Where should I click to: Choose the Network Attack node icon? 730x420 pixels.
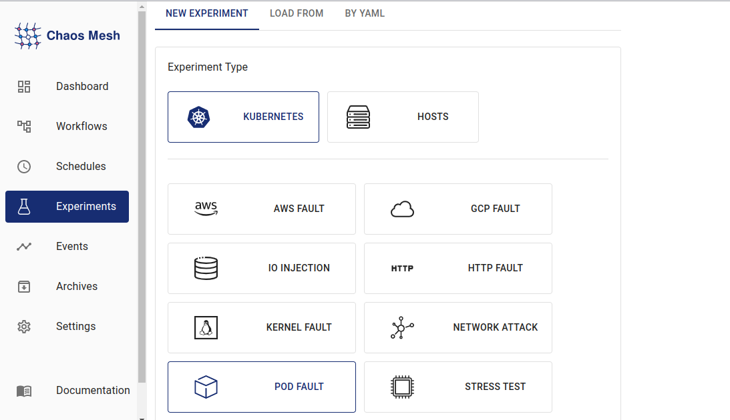point(402,327)
